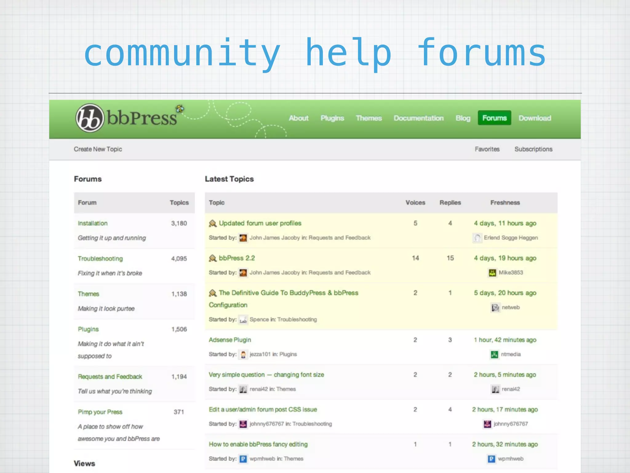Click johnny676767's avatar in the Freshness column

pyautogui.click(x=487, y=424)
